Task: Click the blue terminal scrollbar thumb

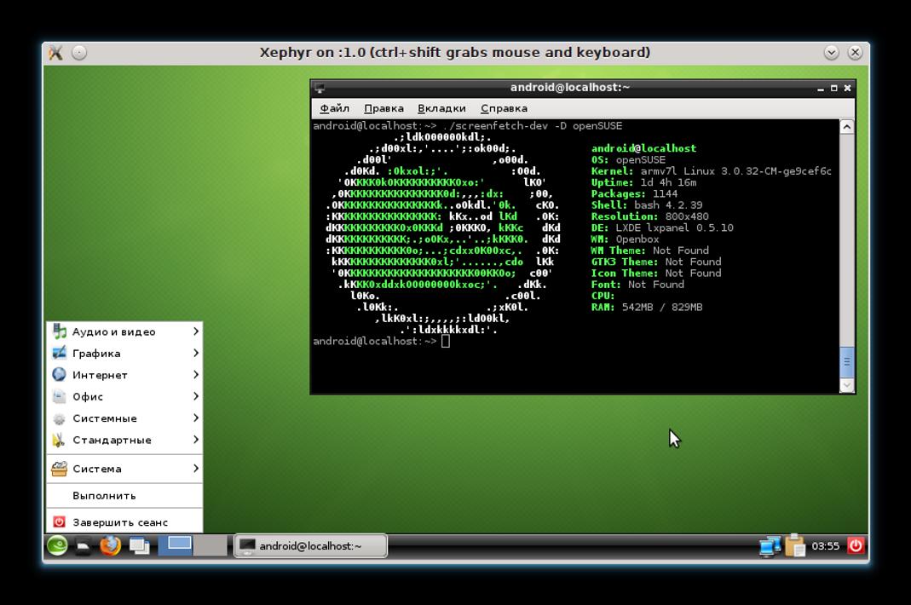Action: (x=847, y=361)
